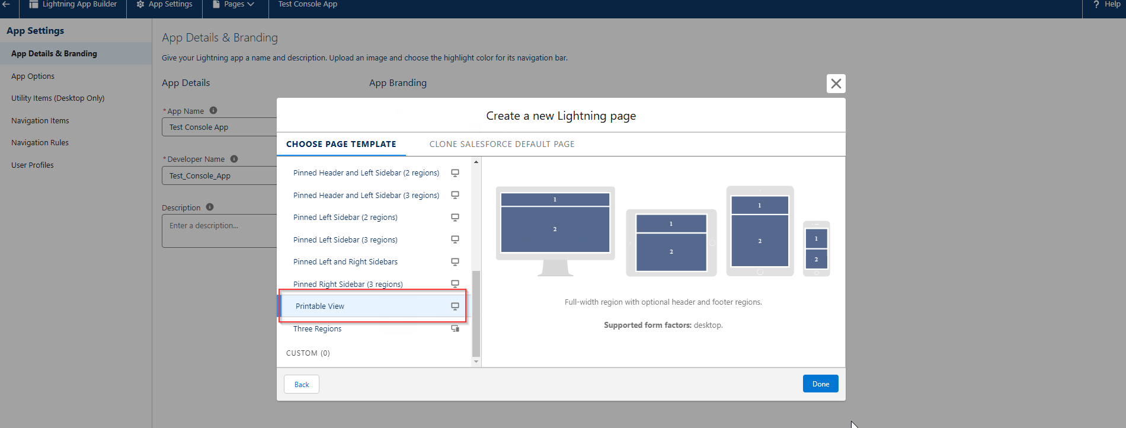Screen dimensions: 1126x428
Task: Click the device icon beside Three Regions
Action: (x=455, y=328)
